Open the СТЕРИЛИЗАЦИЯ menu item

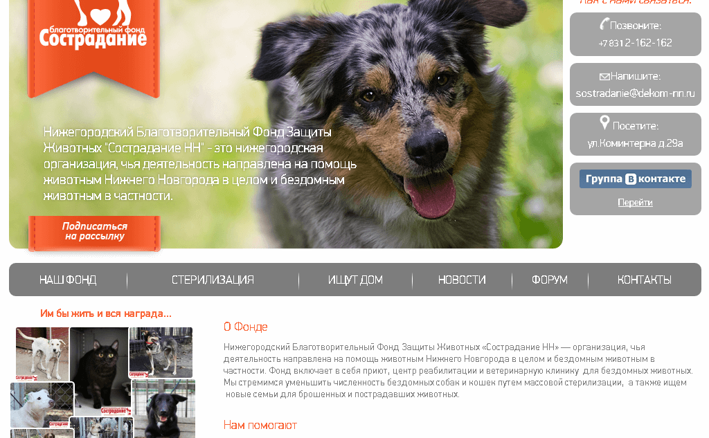(213, 280)
